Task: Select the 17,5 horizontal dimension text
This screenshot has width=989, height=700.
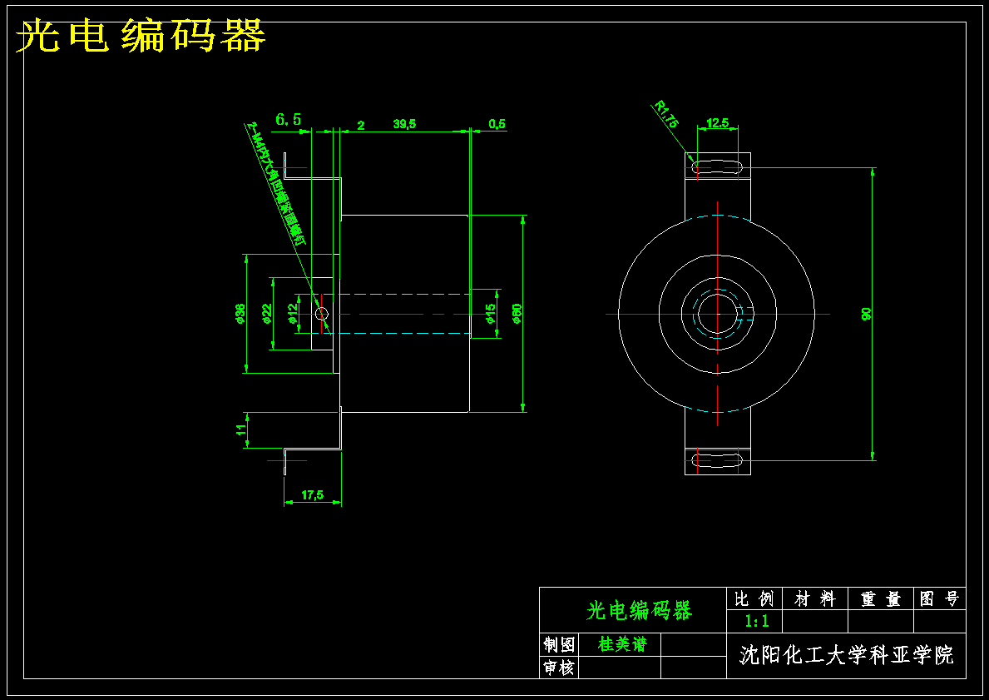Action: 312,495
